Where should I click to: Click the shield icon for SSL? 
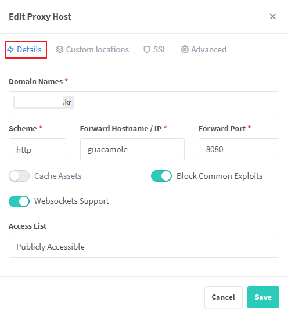[147, 49]
